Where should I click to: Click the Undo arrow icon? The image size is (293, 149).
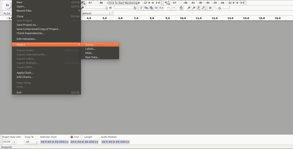(168, 8)
